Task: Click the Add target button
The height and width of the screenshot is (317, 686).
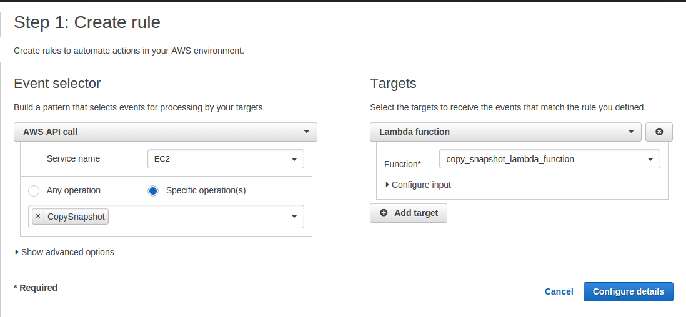Action: pos(409,213)
